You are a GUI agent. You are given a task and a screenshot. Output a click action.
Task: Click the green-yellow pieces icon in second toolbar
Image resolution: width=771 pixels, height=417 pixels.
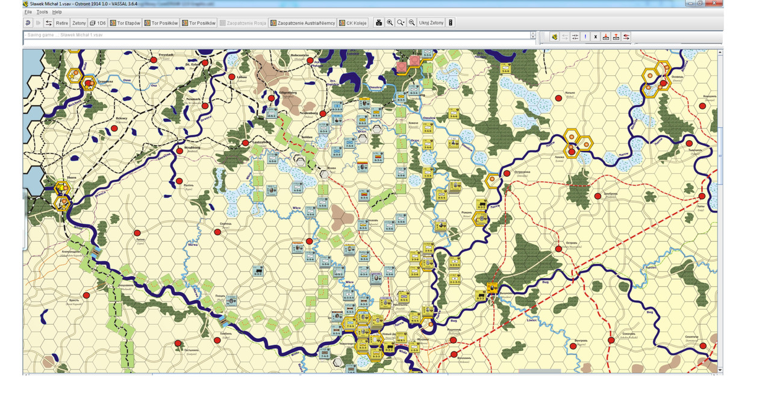point(554,37)
